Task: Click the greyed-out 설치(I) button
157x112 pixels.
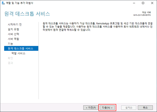Action: (x=129, y=108)
